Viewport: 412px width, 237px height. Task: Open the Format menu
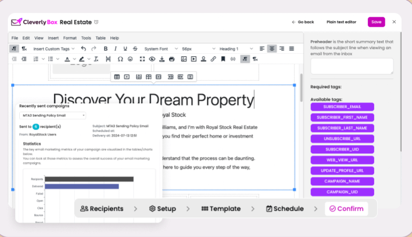tap(69, 38)
